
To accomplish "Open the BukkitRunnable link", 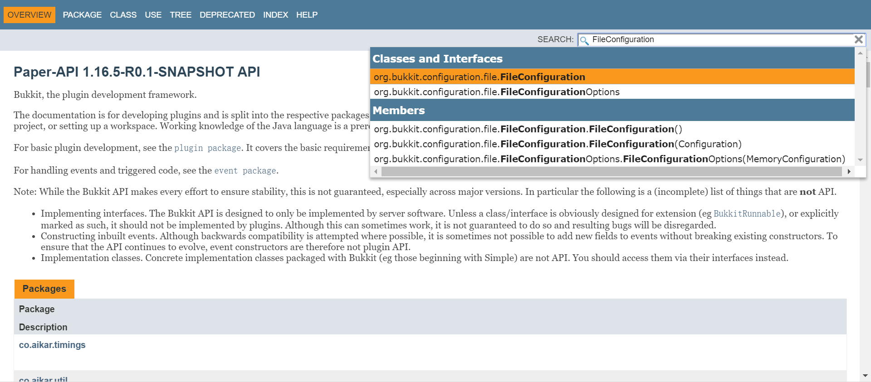I will click(x=747, y=213).
